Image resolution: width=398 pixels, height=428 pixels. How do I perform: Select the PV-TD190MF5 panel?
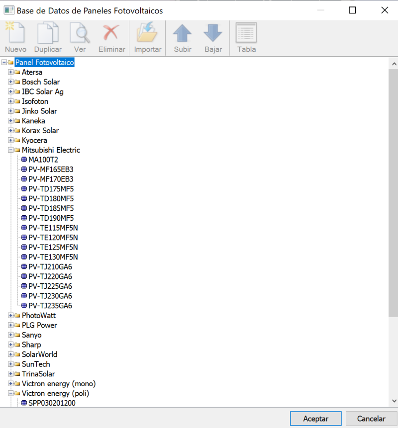(x=51, y=218)
